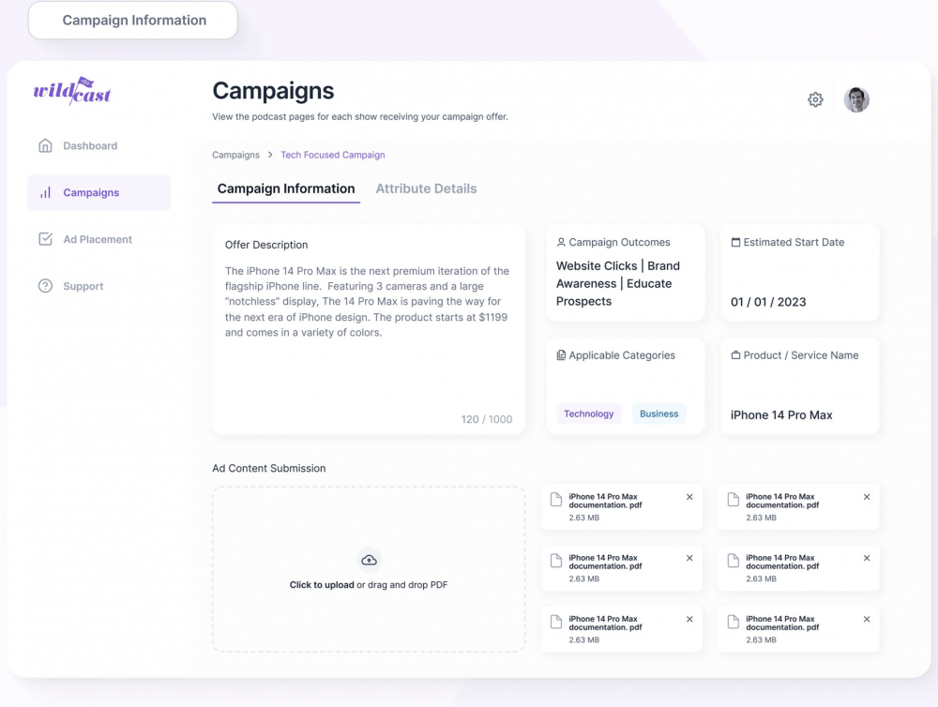Viewport: 938px width, 707px height.
Task: Click the 01 / 01 / 2023 start date
Action: [x=768, y=302]
